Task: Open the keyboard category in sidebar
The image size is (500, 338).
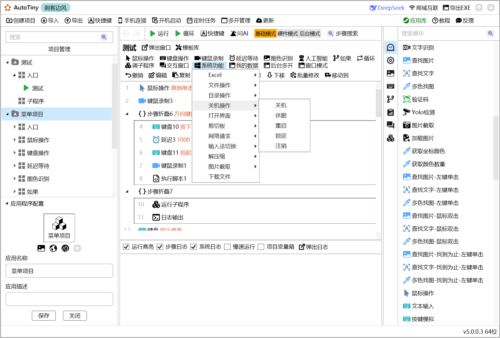Action: [x=391, y=86]
